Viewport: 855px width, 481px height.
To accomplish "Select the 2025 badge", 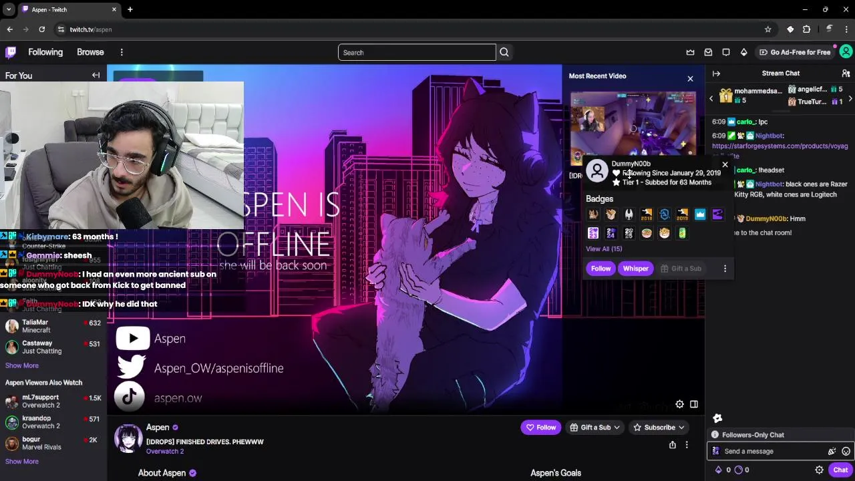I will click(x=629, y=232).
